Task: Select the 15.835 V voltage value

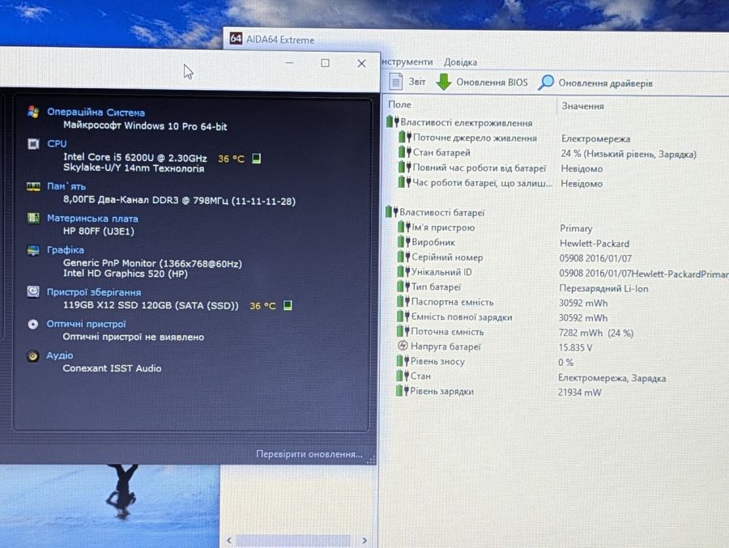Action: (576, 348)
